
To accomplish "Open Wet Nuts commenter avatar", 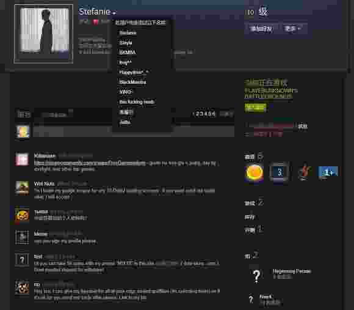I will (x=22, y=188).
